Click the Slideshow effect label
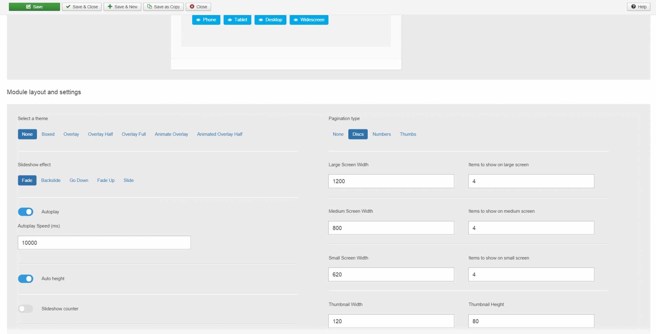 [x=34, y=165]
